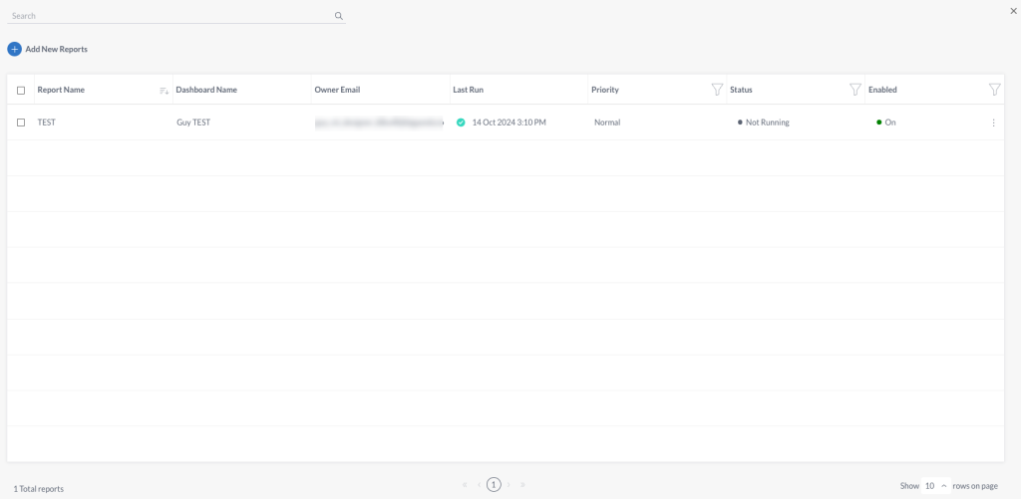The image size is (1021, 499).
Task: Open the Status column filter funnel
Action: tap(855, 90)
